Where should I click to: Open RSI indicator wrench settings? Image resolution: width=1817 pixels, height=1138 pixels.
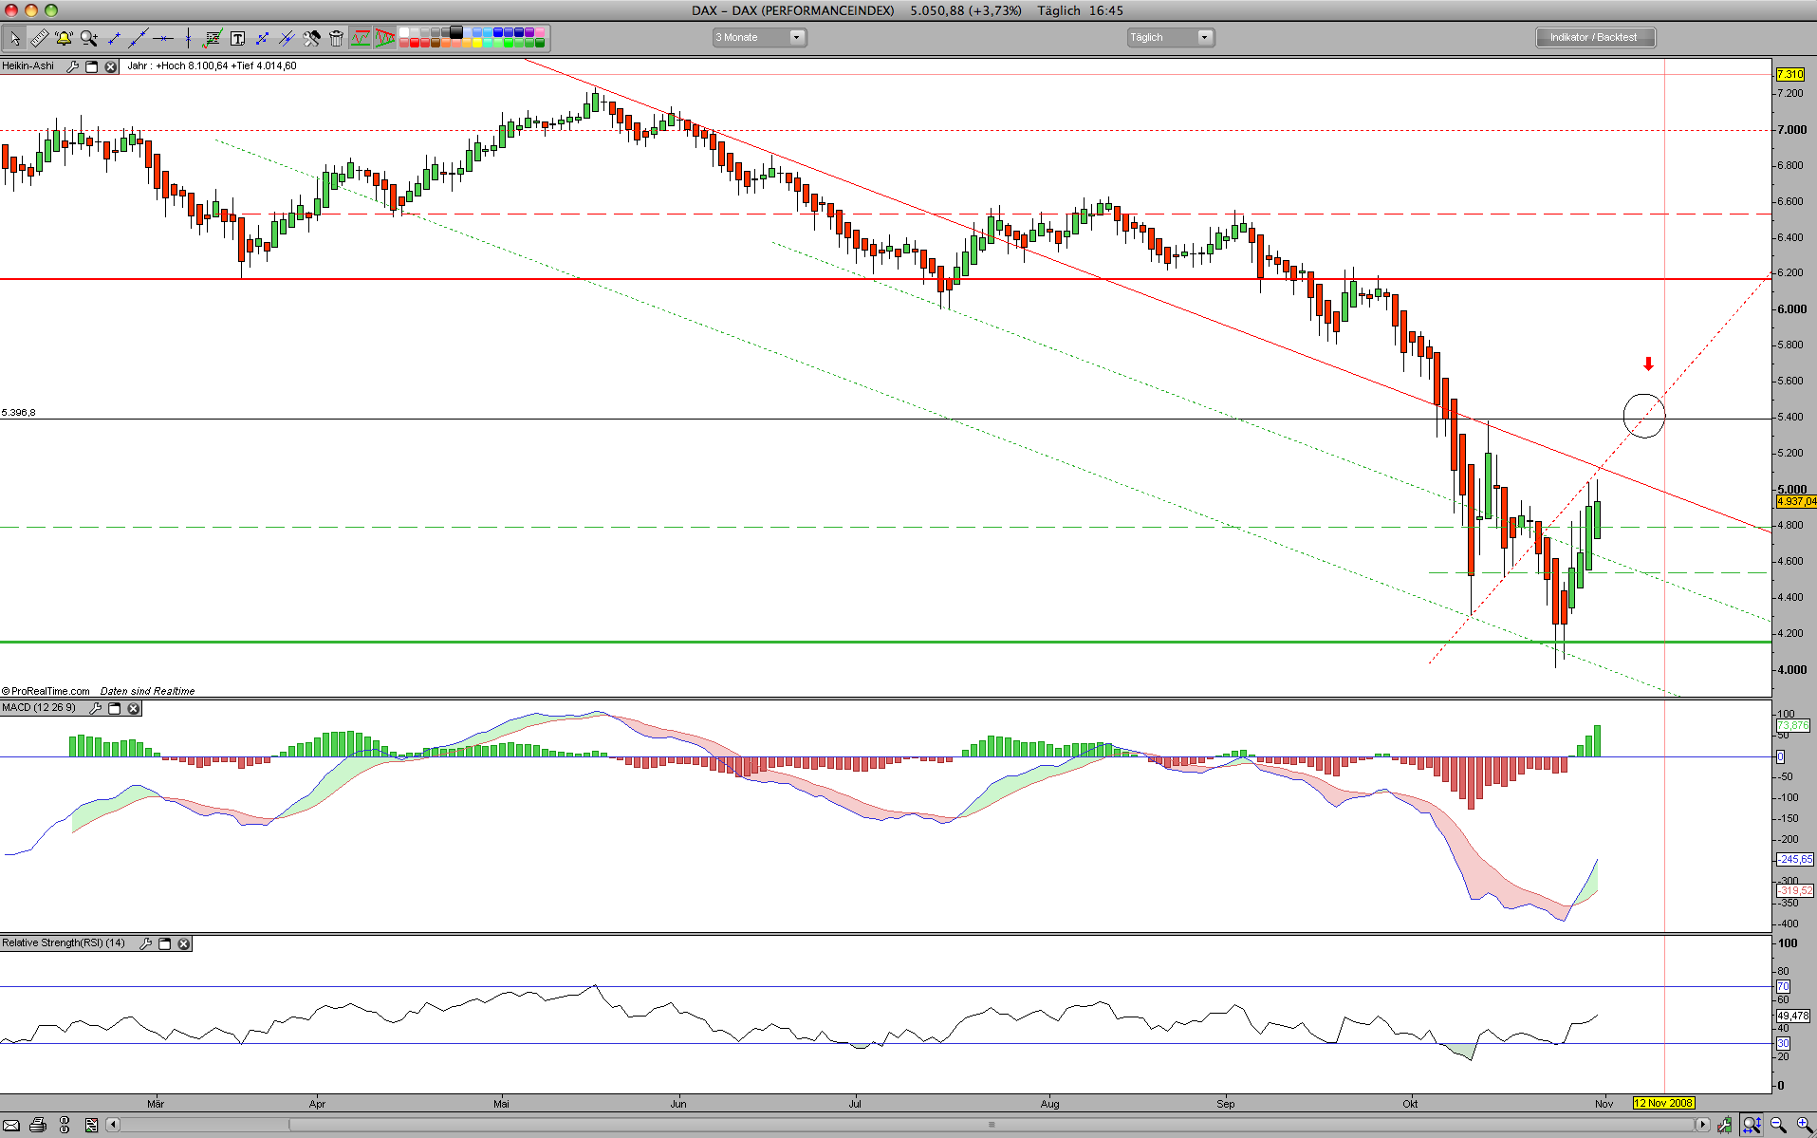(146, 943)
